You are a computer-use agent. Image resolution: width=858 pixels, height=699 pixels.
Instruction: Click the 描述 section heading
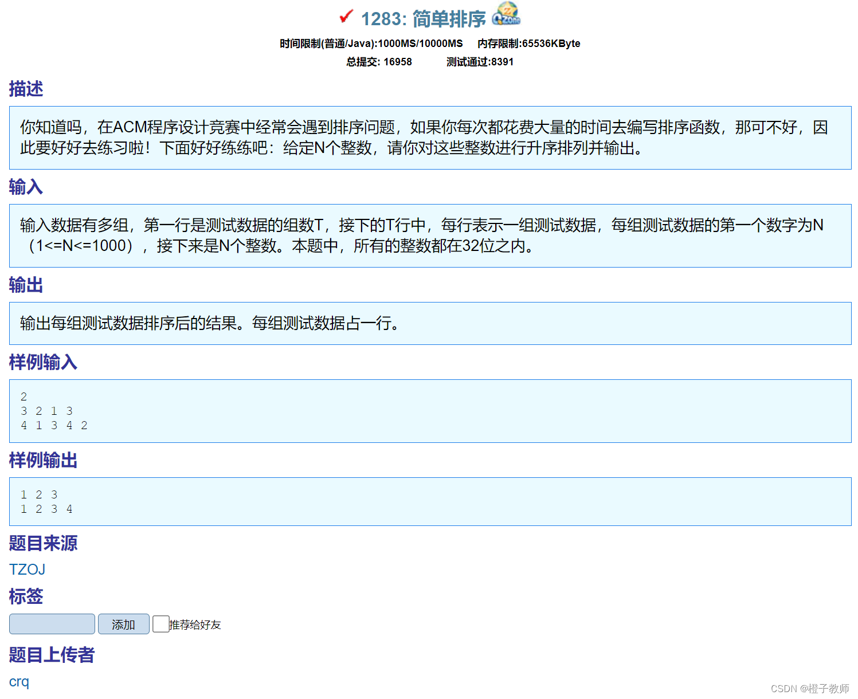pyautogui.click(x=26, y=89)
